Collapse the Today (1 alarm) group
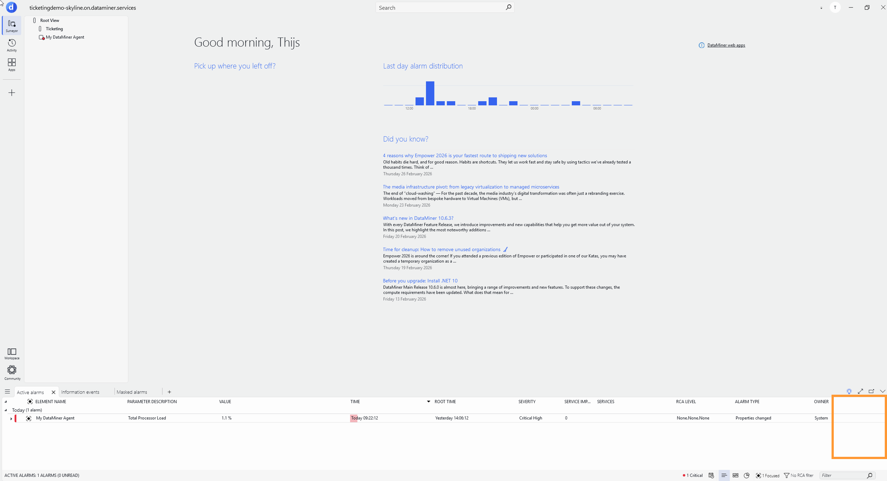This screenshot has height=481, width=887. point(6,410)
